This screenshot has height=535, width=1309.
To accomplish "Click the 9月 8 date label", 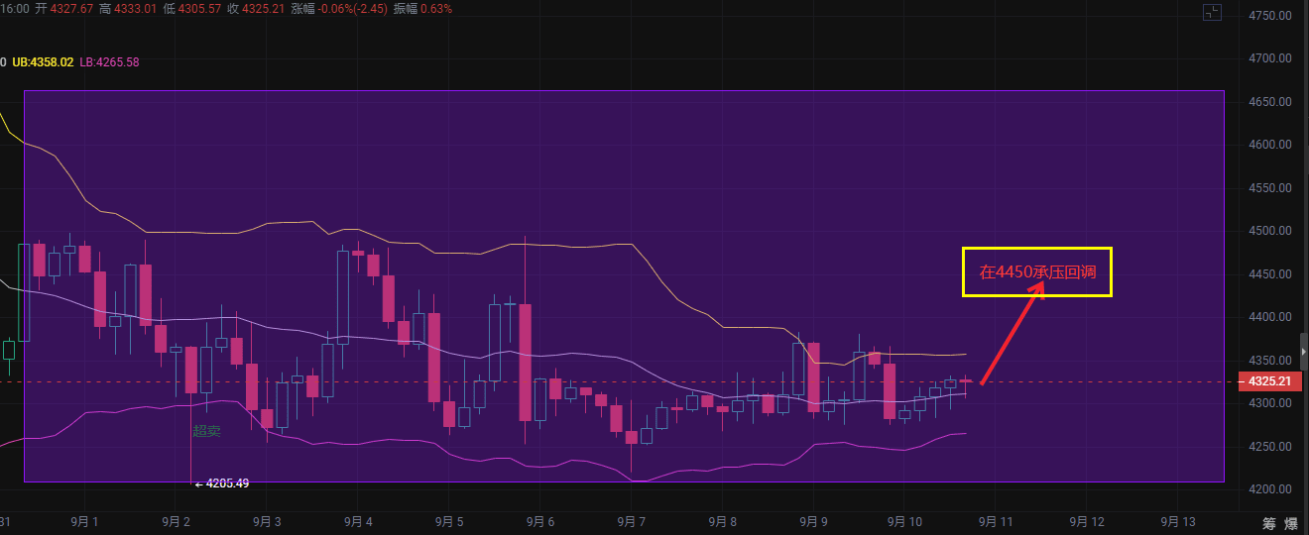I will pyautogui.click(x=721, y=522).
